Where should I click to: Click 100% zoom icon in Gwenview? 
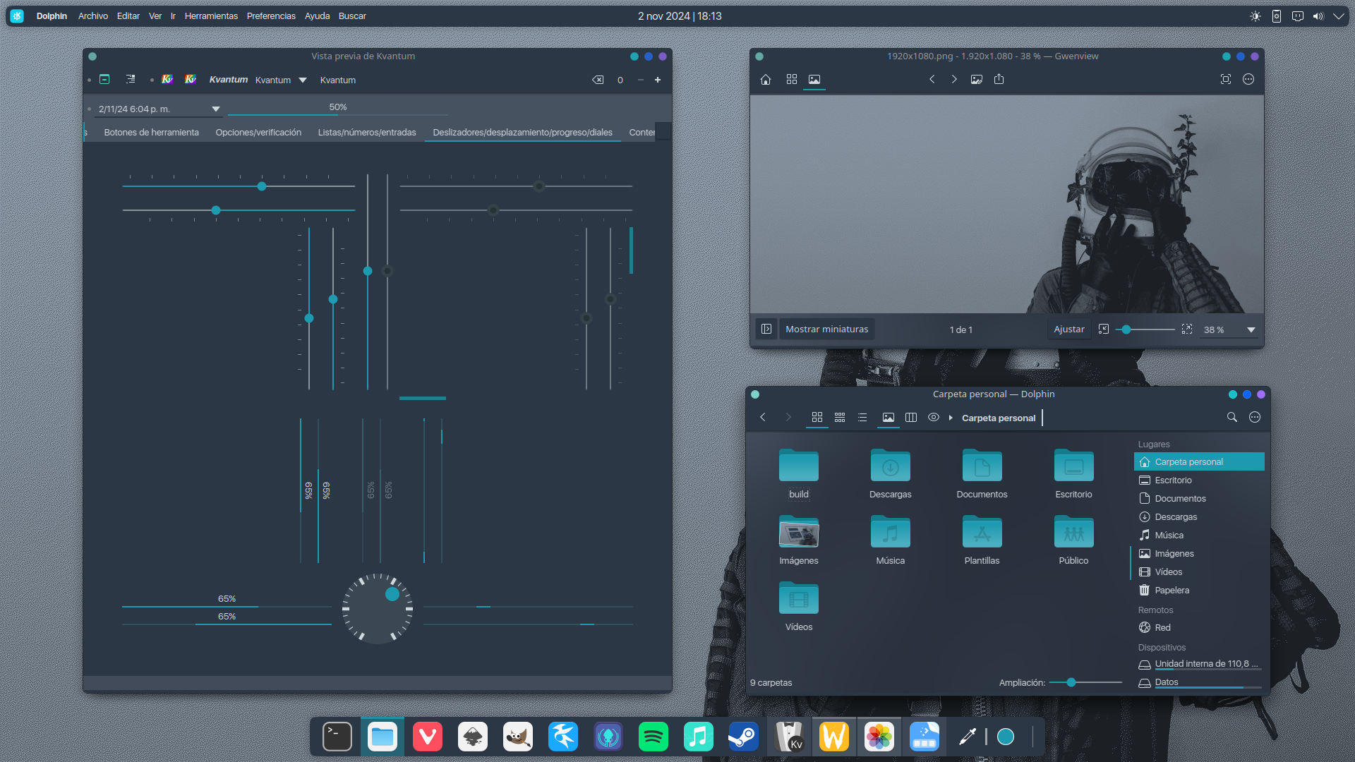[1187, 329]
